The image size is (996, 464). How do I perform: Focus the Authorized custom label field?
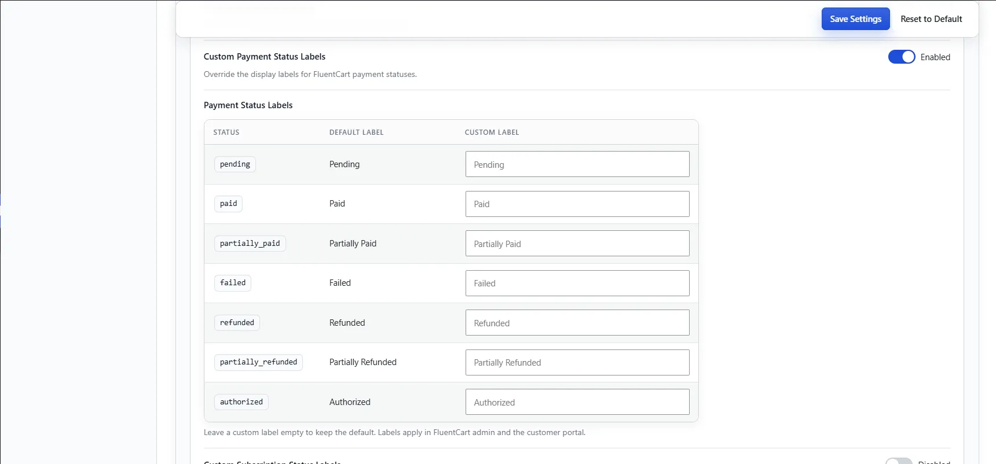(x=577, y=402)
